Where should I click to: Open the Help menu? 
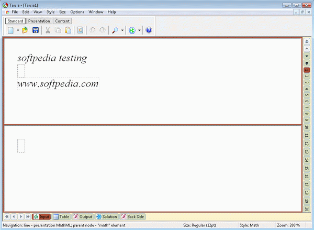[112, 12]
